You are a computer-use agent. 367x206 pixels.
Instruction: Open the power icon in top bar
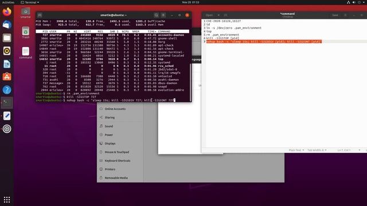[x=360, y=2]
